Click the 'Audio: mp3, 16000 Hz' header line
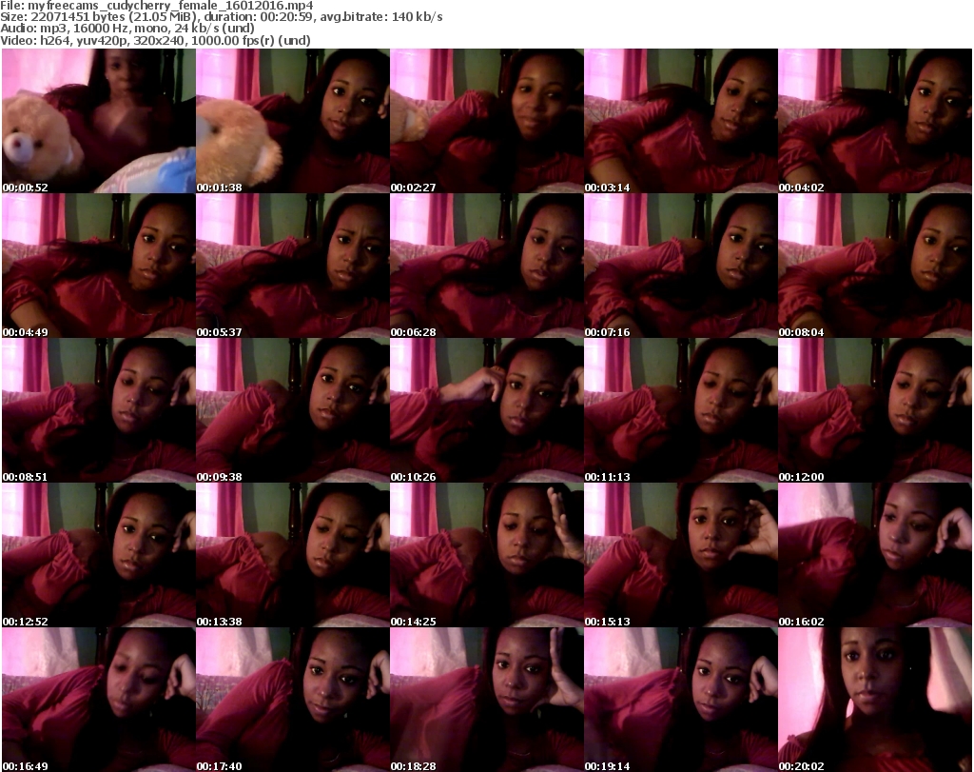 [x=127, y=29]
